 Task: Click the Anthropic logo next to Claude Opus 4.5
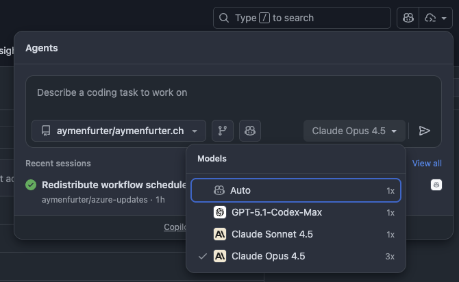pos(220,256)
